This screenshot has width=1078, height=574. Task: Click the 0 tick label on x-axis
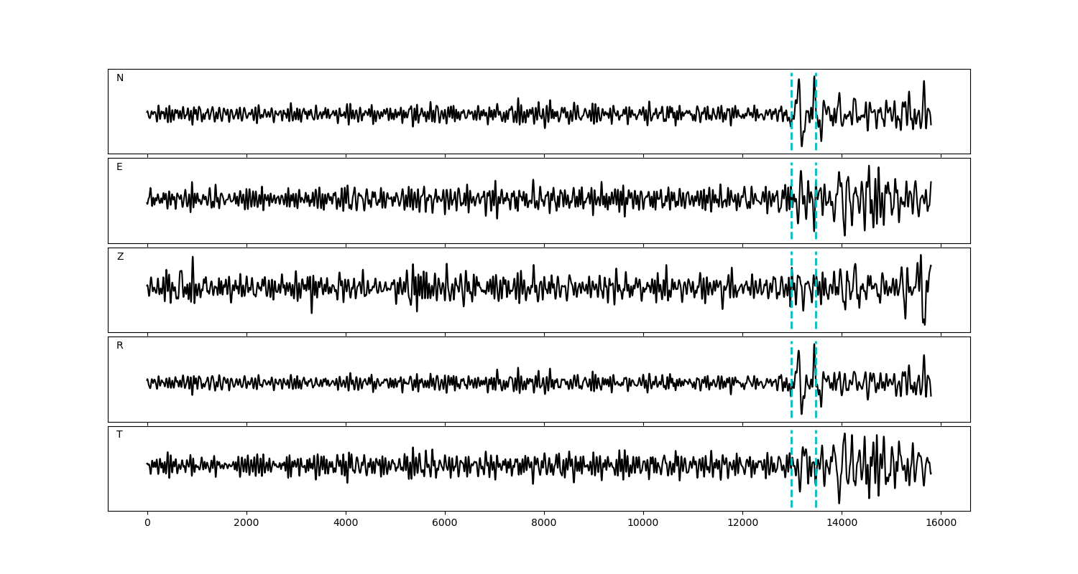click(x=147, y=524)
